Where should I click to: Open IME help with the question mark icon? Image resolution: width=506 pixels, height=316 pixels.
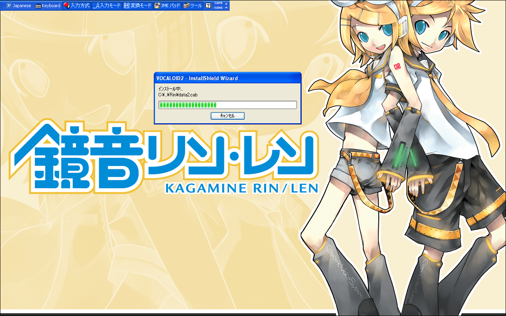208,5
